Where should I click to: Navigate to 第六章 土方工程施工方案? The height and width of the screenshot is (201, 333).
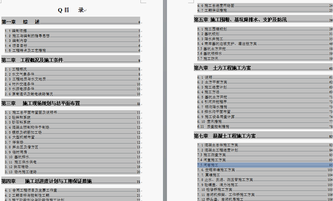(222, 68)
